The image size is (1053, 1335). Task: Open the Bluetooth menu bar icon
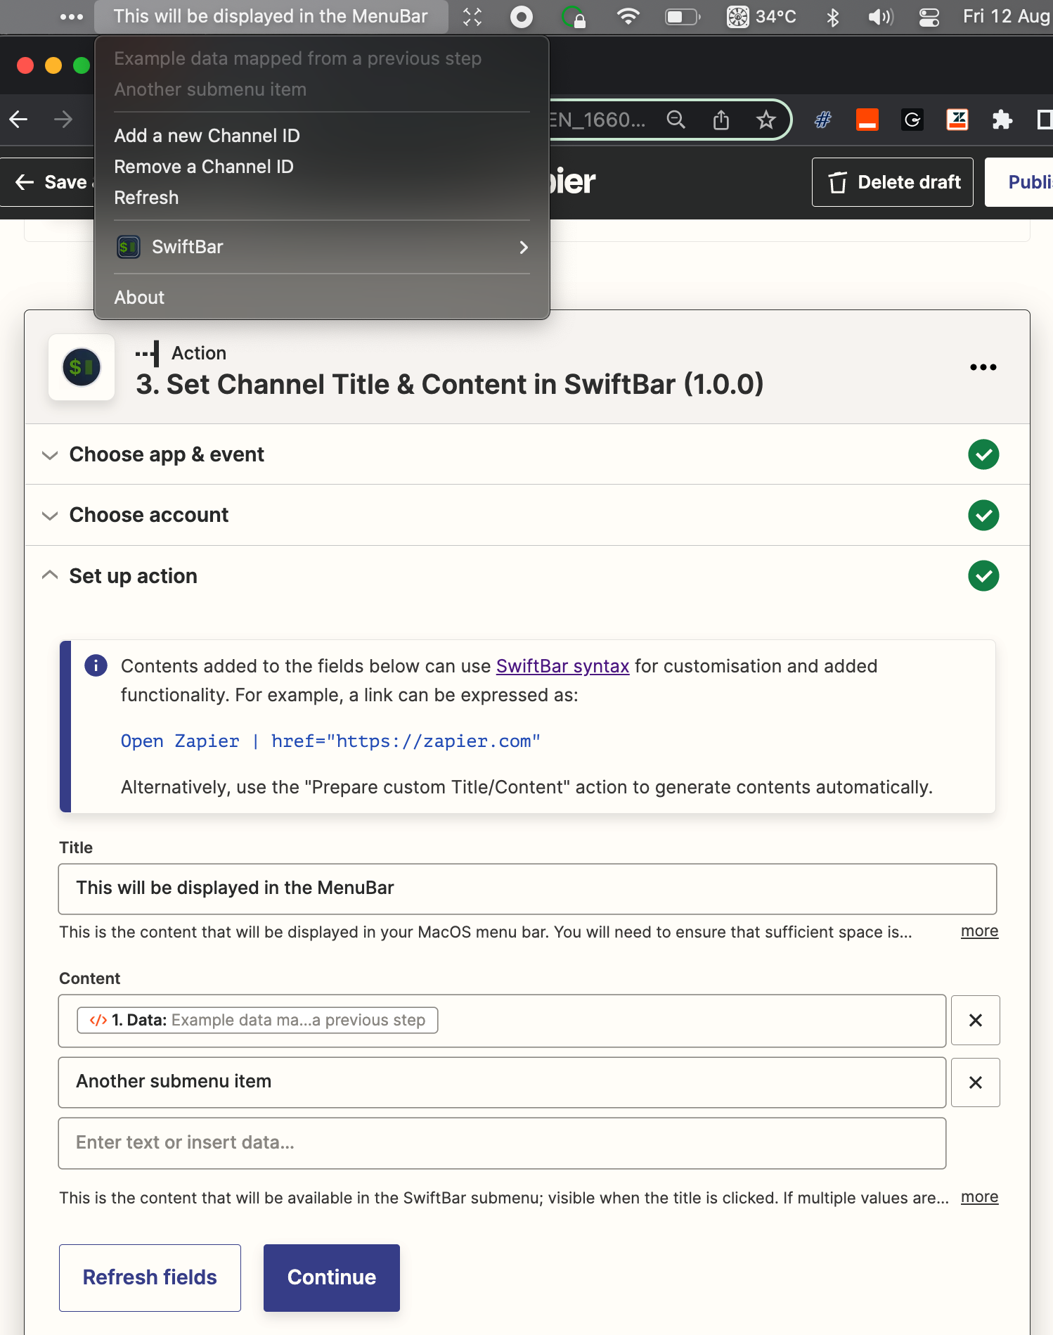point(833,17)
